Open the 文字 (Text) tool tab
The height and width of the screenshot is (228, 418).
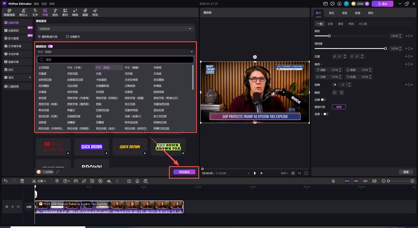(35, 13)
